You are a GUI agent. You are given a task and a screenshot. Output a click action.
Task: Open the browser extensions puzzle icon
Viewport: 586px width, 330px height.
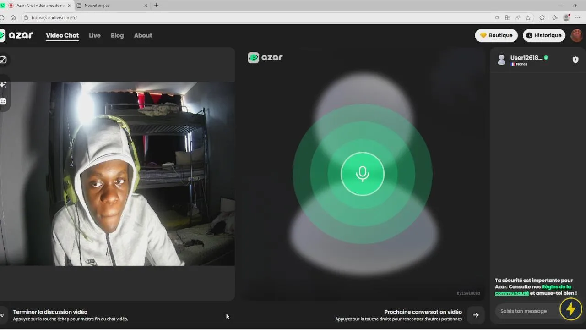tap(542, 17)
